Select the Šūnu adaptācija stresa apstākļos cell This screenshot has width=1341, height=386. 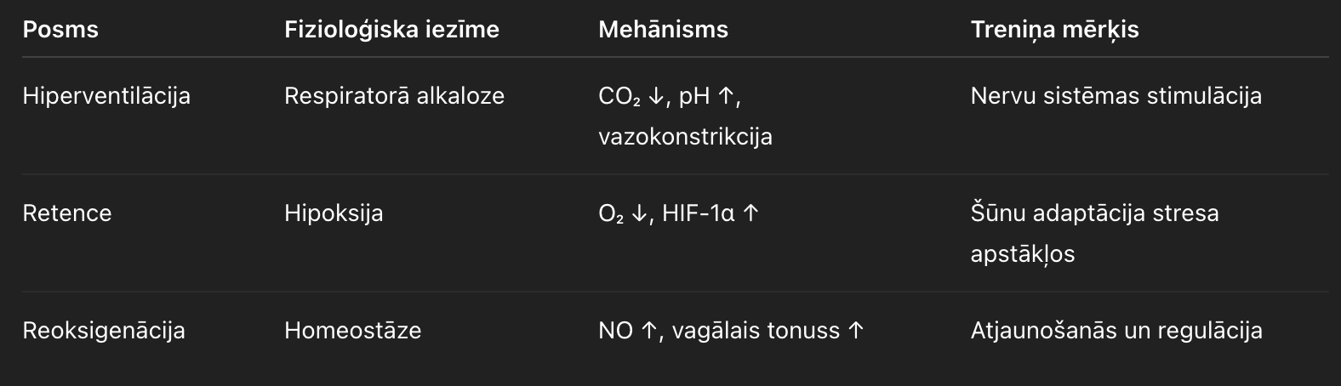[1094, 233]
